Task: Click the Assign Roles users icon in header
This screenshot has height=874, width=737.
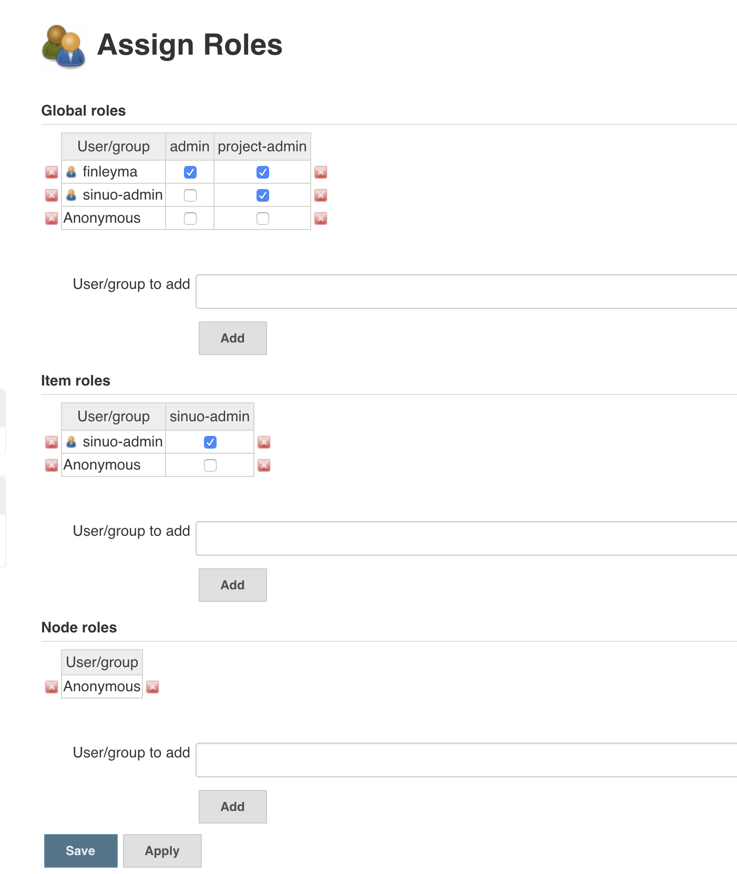Action: pos(63,46)
